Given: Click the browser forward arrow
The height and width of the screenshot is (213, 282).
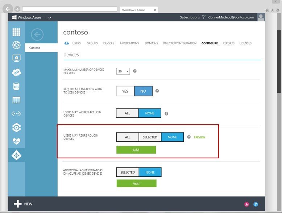Looking at the screenshot, I should [x=17, y=9].
